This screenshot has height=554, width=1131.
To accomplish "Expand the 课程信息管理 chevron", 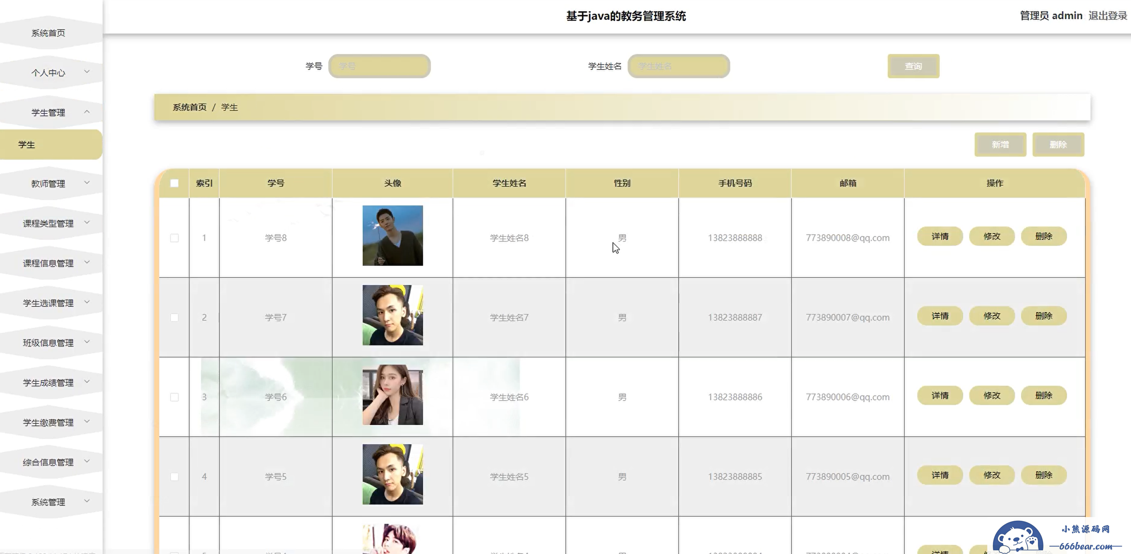I will [x=87, y=262].
